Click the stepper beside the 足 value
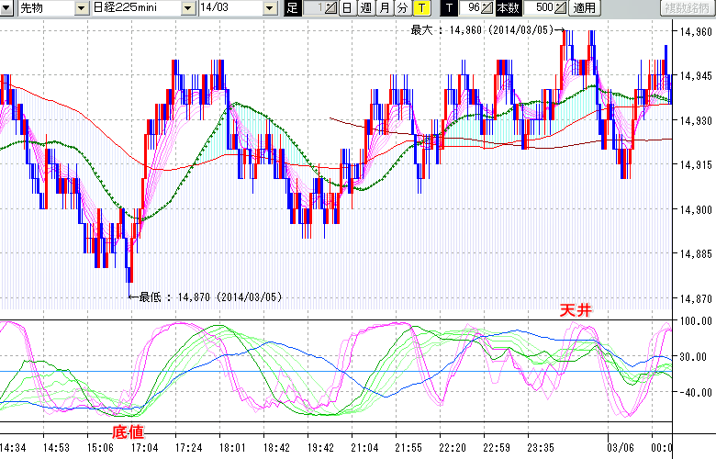 [x=330, y=8]
